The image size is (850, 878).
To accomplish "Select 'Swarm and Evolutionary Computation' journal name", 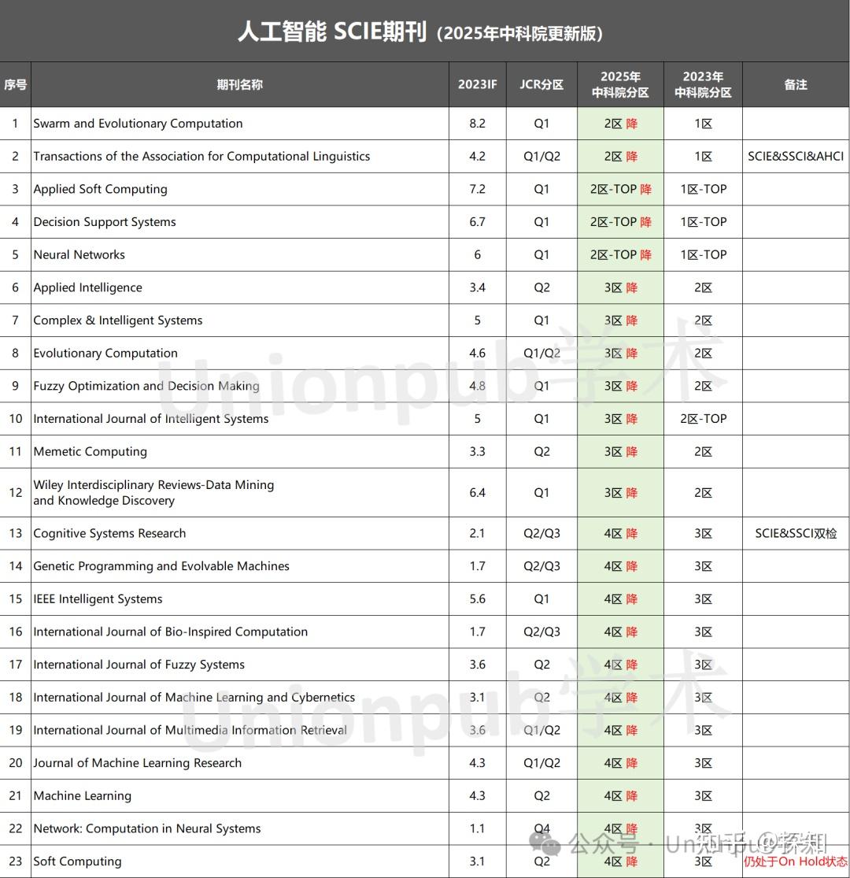I will click(138, 124).
